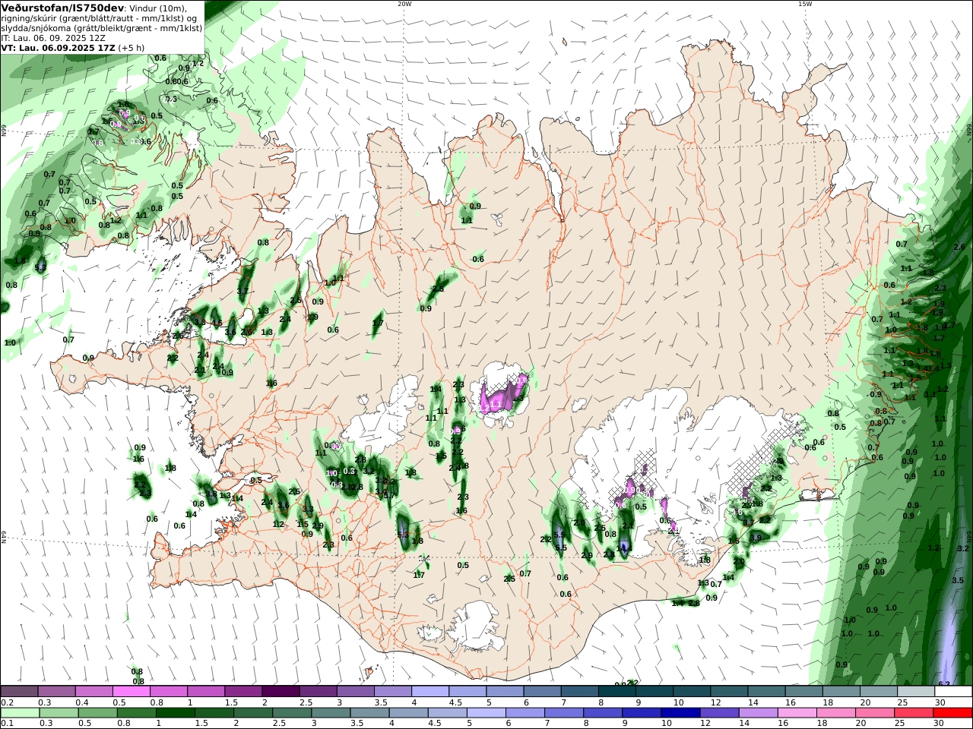Screen dimensions: 973x729
Task: Pick the bright pink sleet/snow swatch at 0.5
Action: click(132, 691)
